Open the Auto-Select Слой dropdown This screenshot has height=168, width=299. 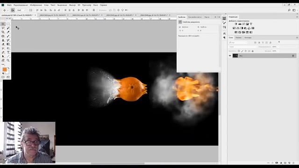(21, 10)
